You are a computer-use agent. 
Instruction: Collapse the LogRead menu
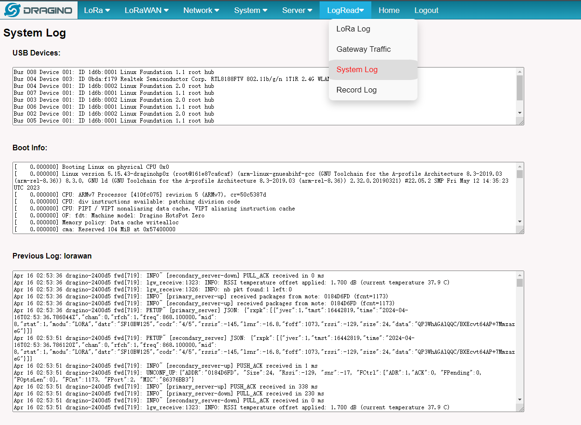pyautogui.click(x=345, y=10)
